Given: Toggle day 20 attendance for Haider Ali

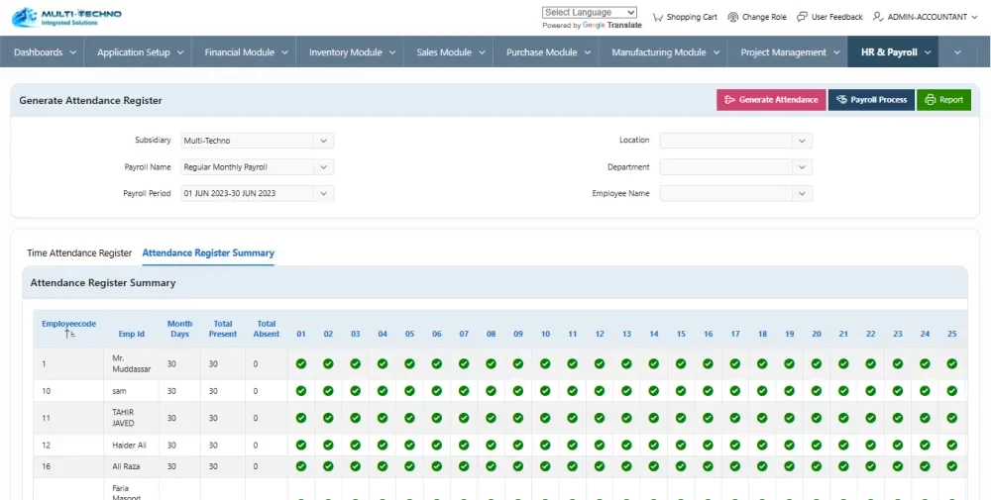Looking at the screenshot, I should tap(817, 446).
